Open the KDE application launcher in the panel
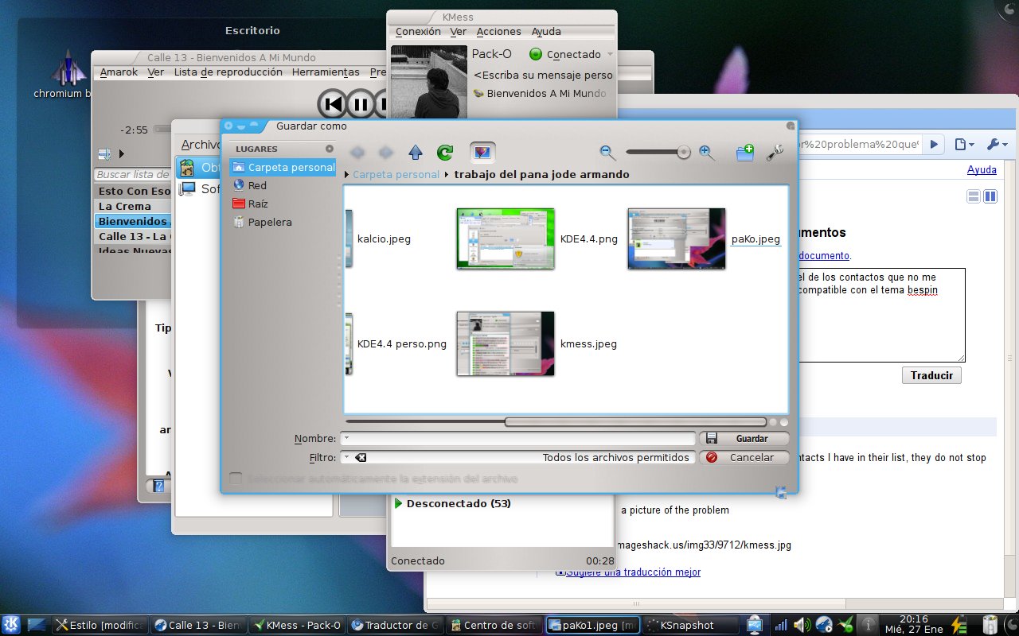This screenshot has height=636, width=1019. tap(11, 625)
